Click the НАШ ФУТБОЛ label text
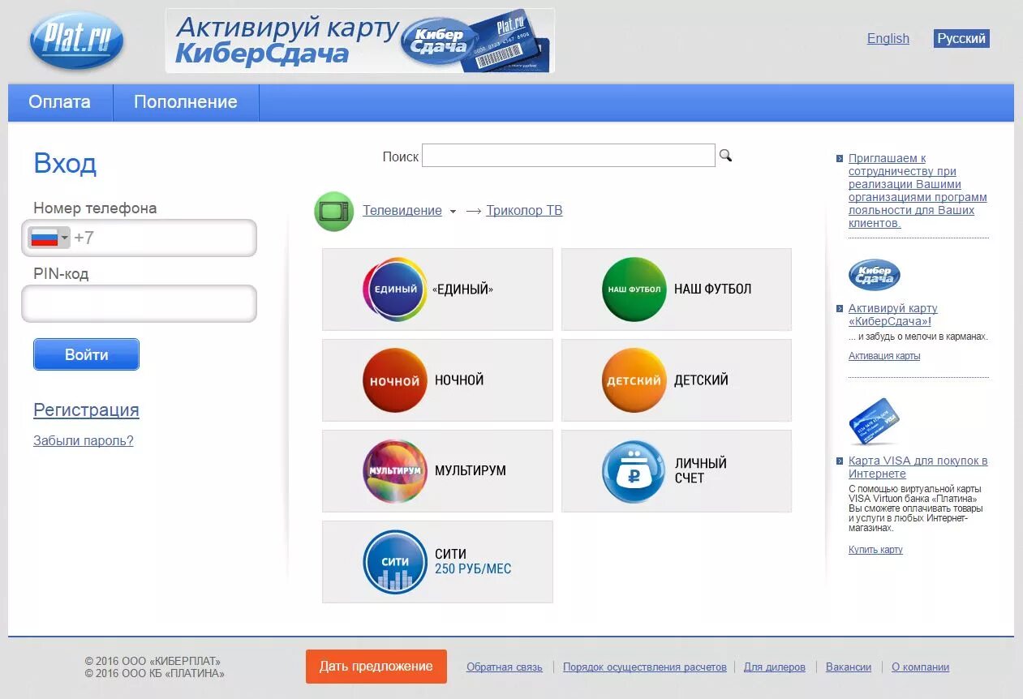Image resolution: width=1023 pixels, height=699 pixels. (713, 289)
